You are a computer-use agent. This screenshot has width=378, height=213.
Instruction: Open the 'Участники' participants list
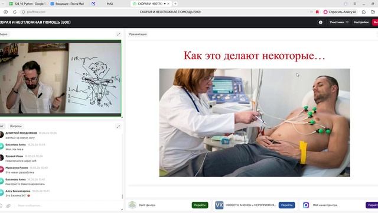click(x=339, y=22)
